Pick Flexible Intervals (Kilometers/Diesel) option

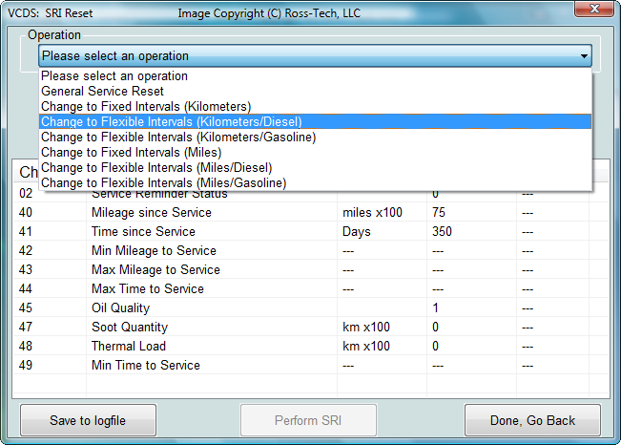(x=172, y=121)
